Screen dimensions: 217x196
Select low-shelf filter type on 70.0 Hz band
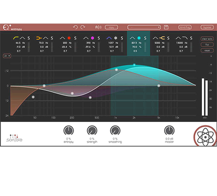[x=39, y=38]
